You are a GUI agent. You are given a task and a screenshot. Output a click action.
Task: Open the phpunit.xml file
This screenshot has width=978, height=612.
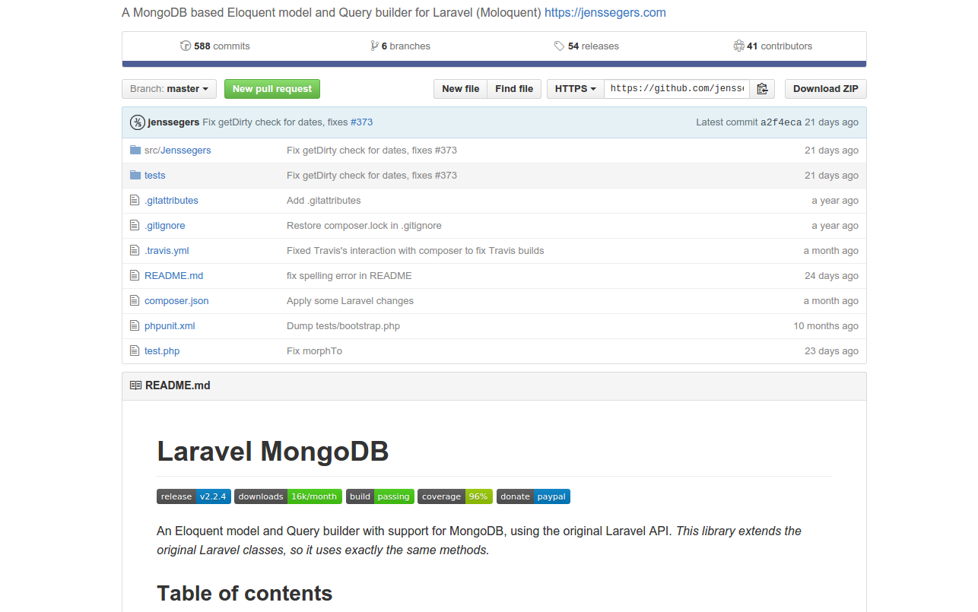coord(170,325)
